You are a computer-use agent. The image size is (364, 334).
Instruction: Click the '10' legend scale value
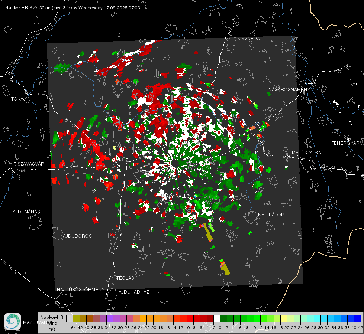pyautogui.click(x=254, y=328)
